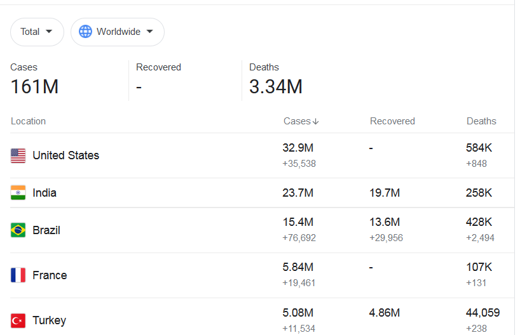Click Brazil 428K deaths value

(x=479, y=222)
